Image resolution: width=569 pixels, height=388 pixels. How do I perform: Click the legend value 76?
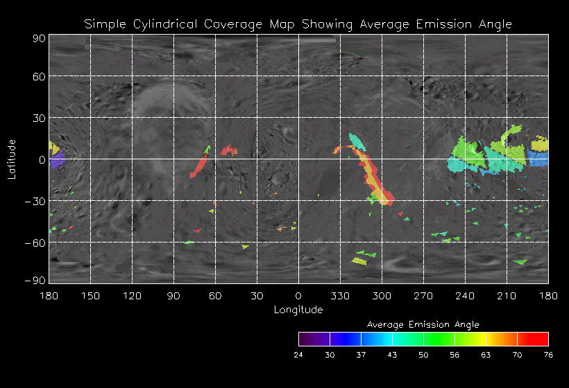click(548, 355)
